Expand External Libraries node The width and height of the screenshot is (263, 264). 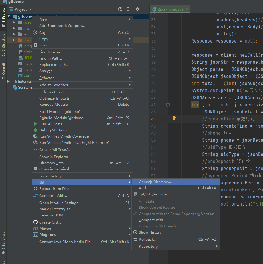[9, 81]
